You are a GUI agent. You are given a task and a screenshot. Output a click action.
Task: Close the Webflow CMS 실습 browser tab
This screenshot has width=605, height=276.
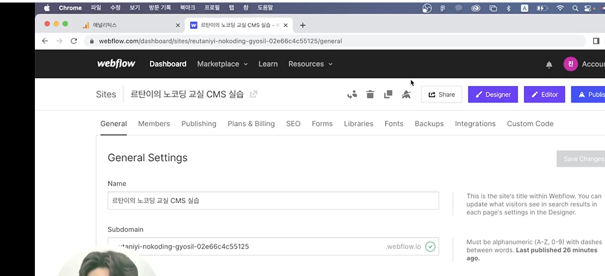pyautogui.click(x=286, y=25)
